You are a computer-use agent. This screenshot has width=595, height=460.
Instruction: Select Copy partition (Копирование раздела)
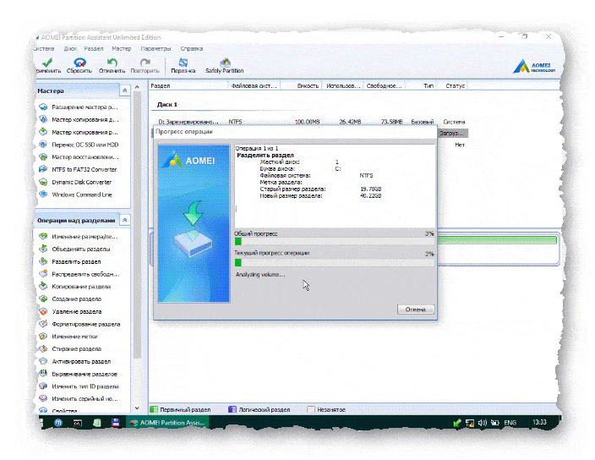[75, 287]
